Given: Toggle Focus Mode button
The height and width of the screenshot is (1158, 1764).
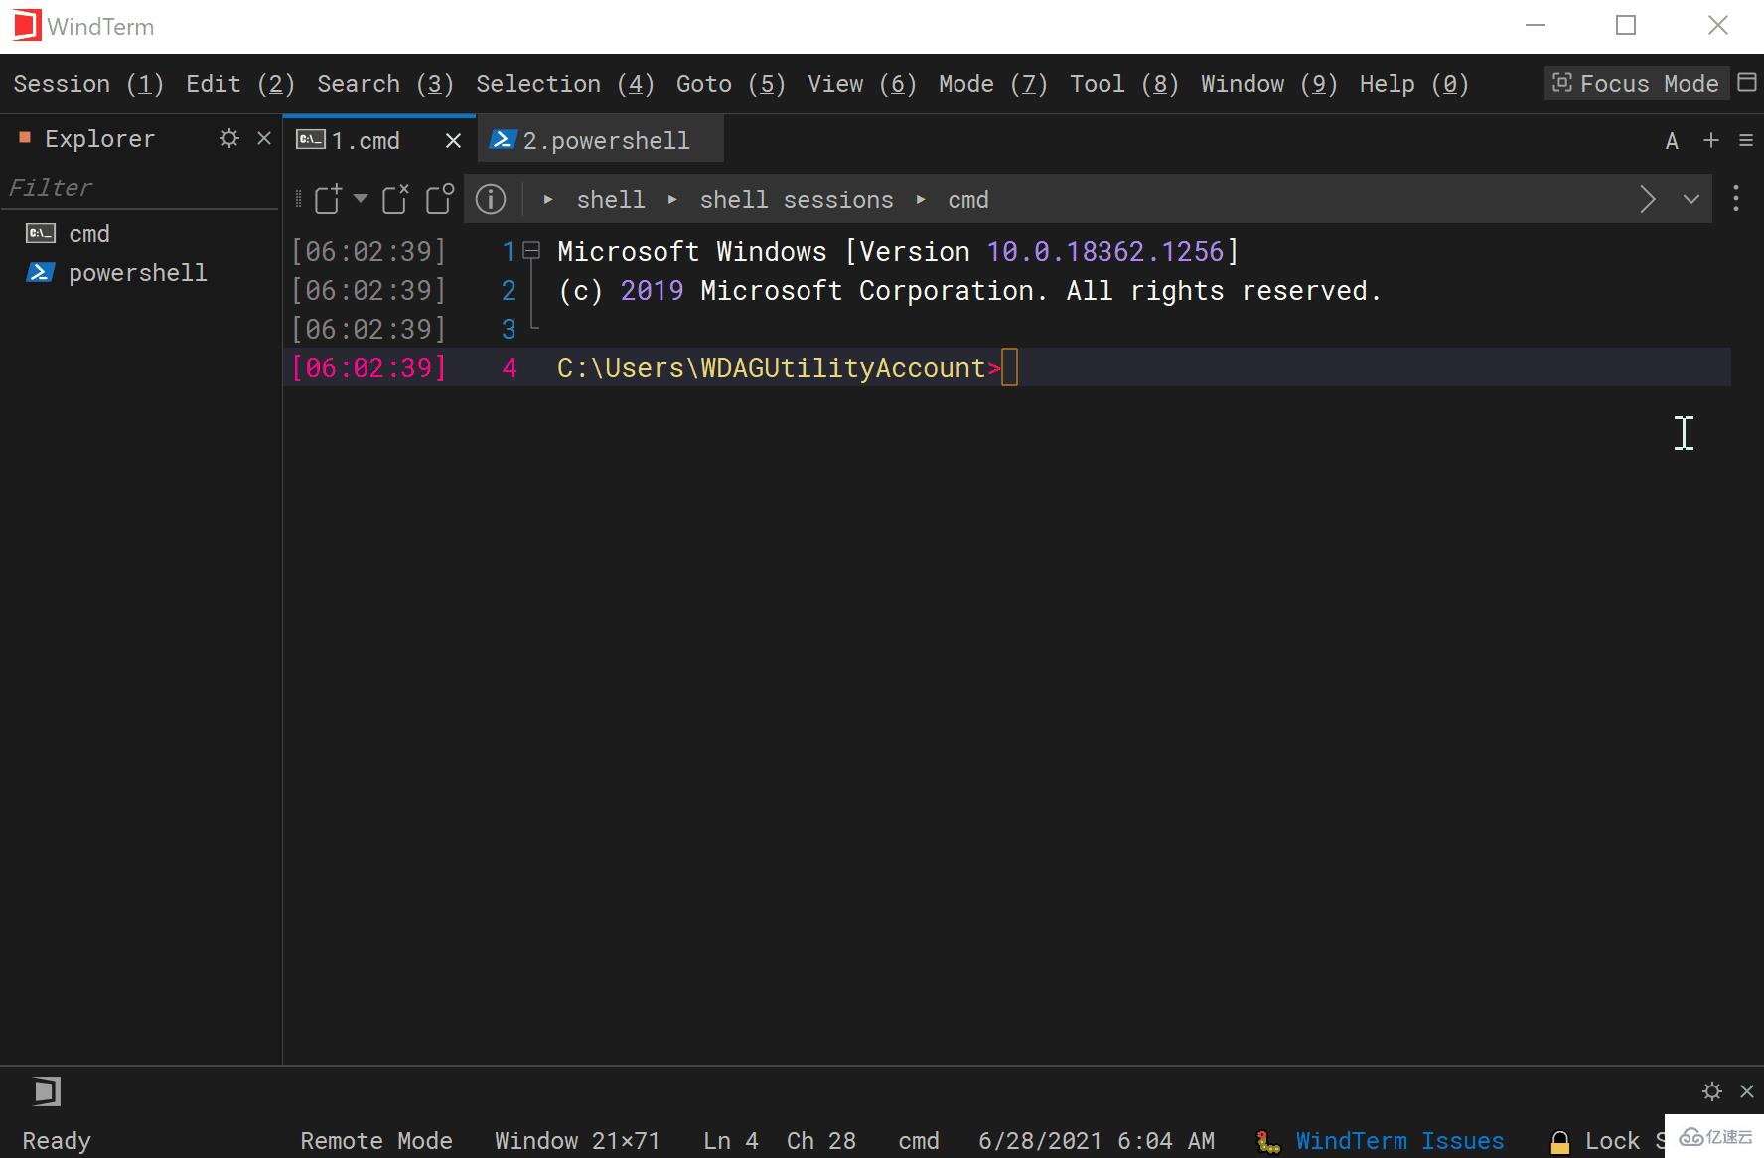Looking at the screenshot, I should 1636,83.
